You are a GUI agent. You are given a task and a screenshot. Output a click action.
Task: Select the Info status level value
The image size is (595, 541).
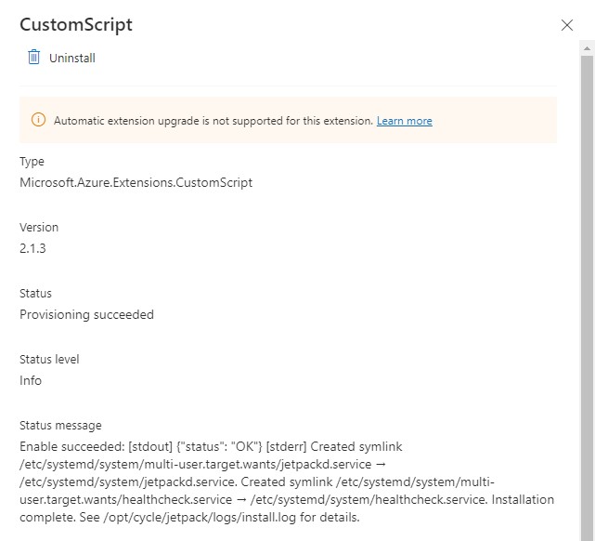click(x=31, y=380)
